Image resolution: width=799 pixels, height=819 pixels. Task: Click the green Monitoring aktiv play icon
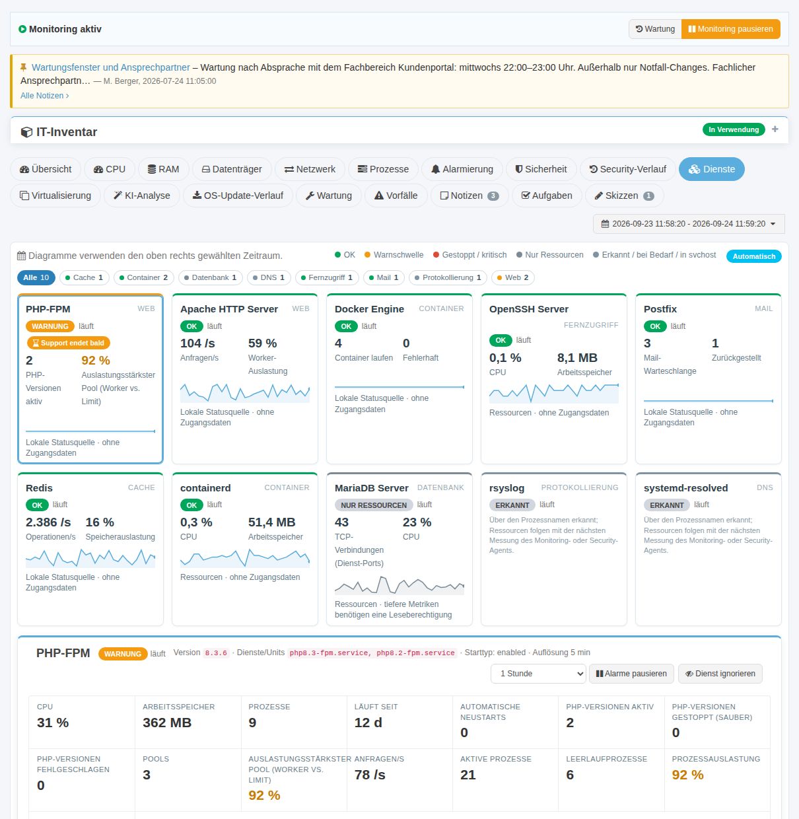[22, 29]
